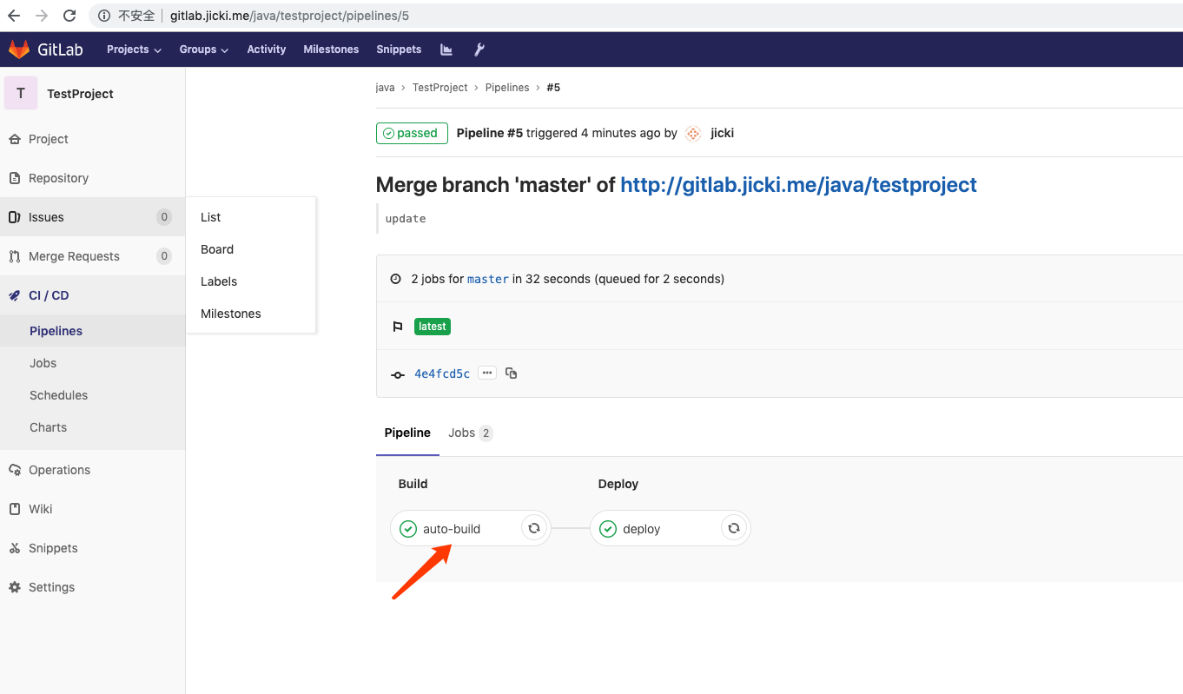
Task: Click the charts icon in the top navbar
Action: pos(446,50)
